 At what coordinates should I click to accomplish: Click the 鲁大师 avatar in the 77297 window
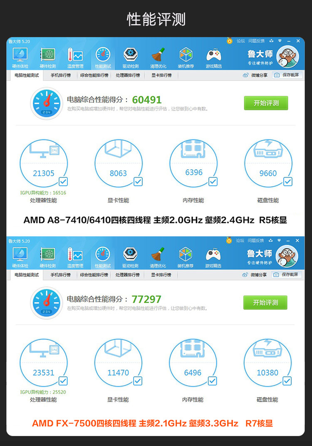click(x=287, y=257)
